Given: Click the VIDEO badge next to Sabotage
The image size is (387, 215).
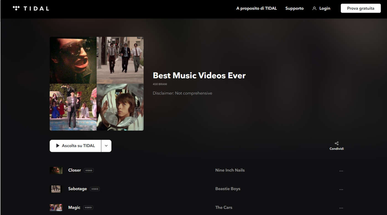Looking at the screenshot, I should pos(95,189).
